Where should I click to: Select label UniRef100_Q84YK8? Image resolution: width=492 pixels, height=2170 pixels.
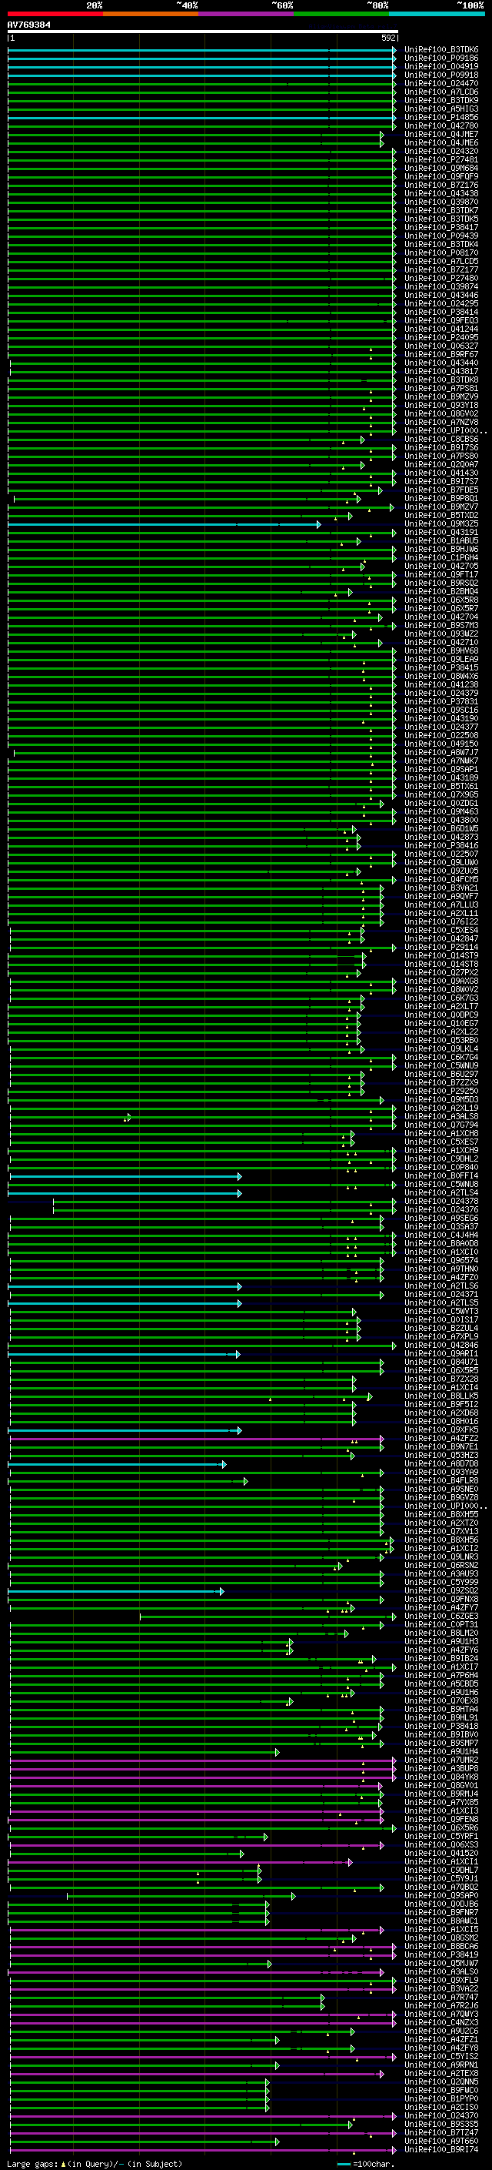[441, 1777]
